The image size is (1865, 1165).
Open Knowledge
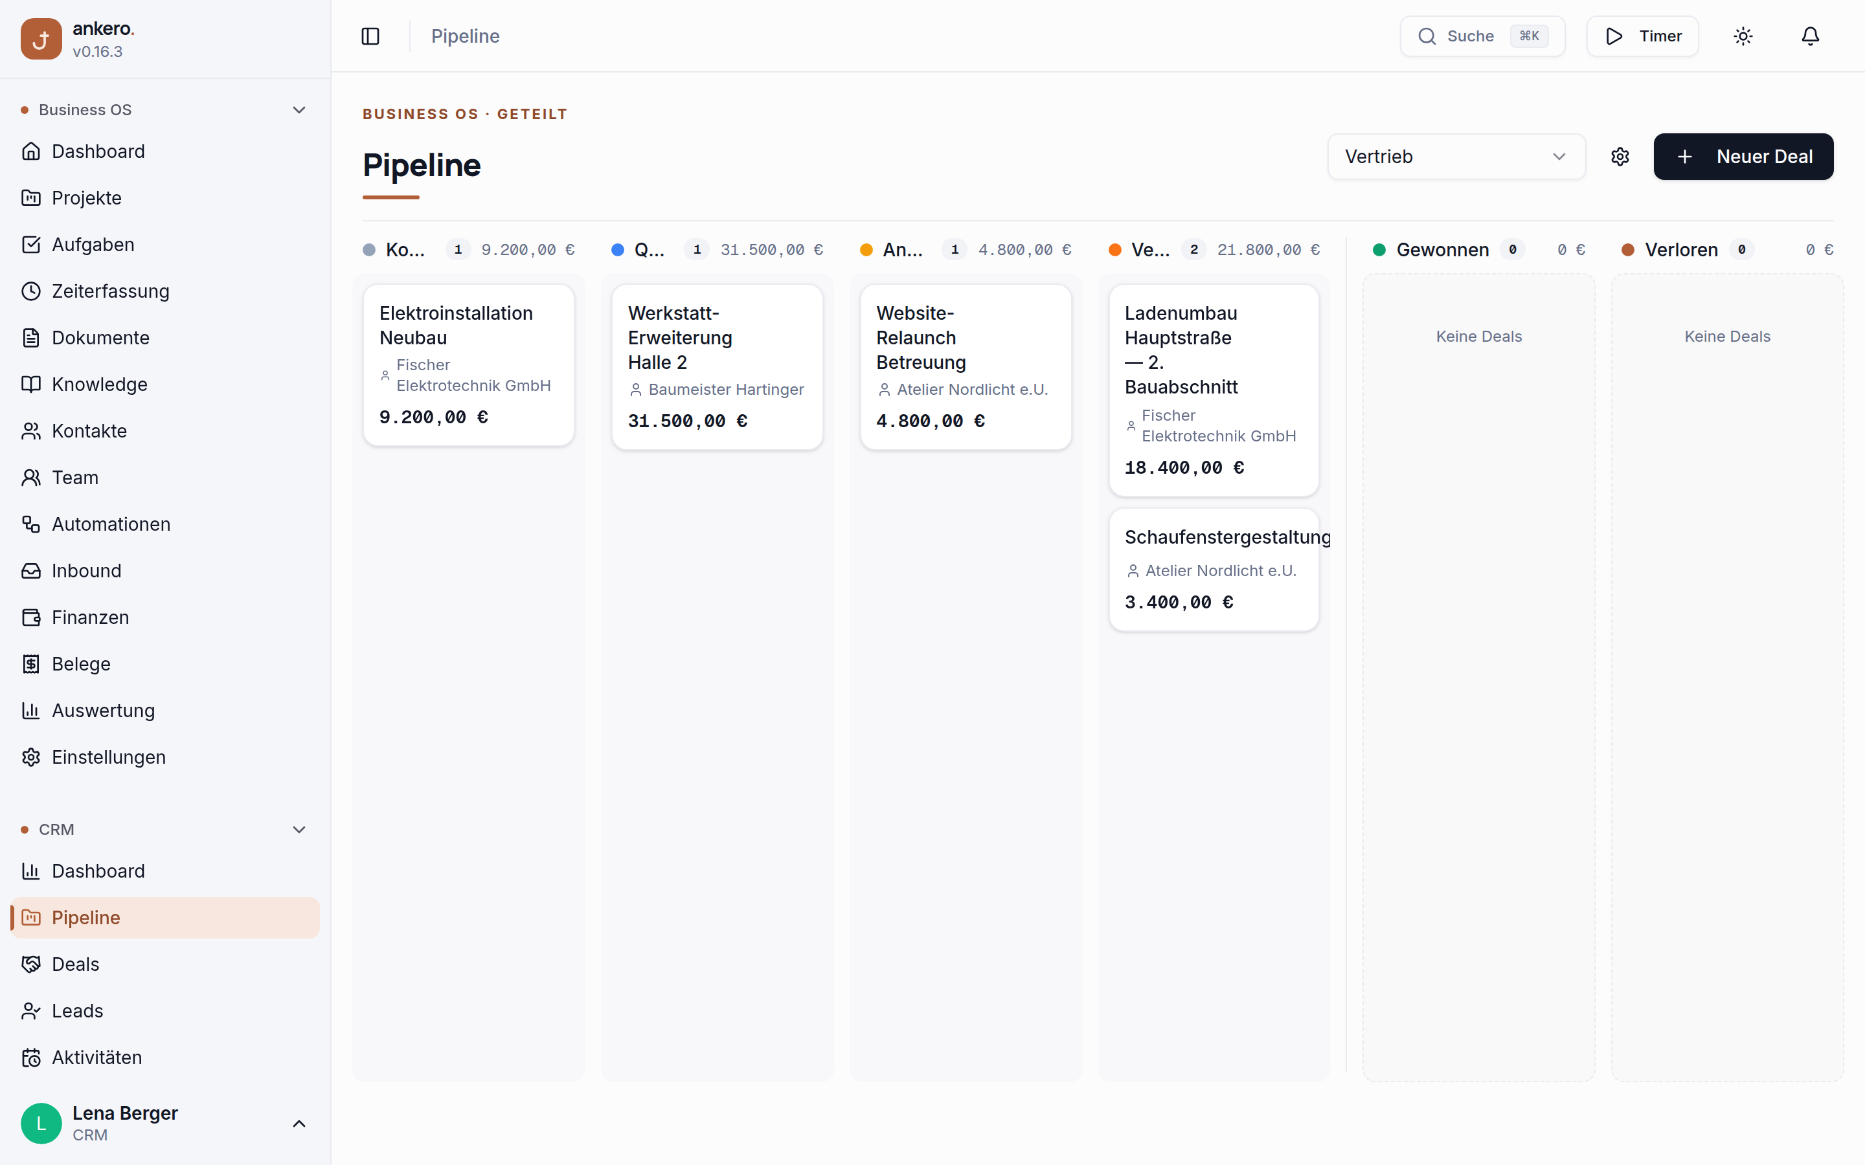(x=165, y=384)
